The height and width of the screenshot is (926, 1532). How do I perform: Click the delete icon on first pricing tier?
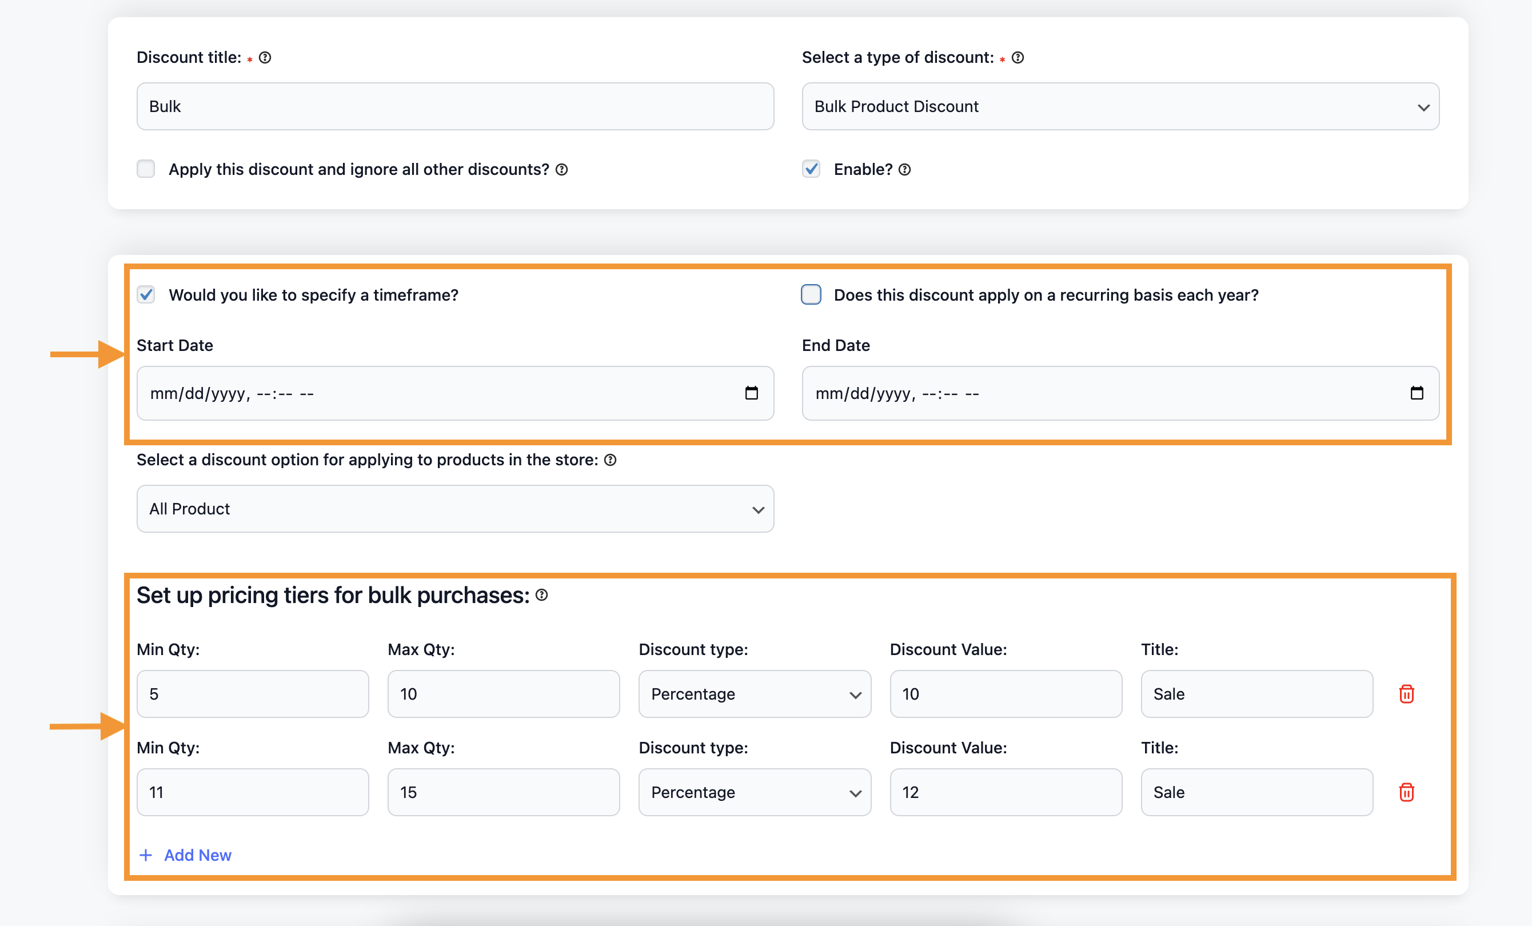[x=1407, y=692]
